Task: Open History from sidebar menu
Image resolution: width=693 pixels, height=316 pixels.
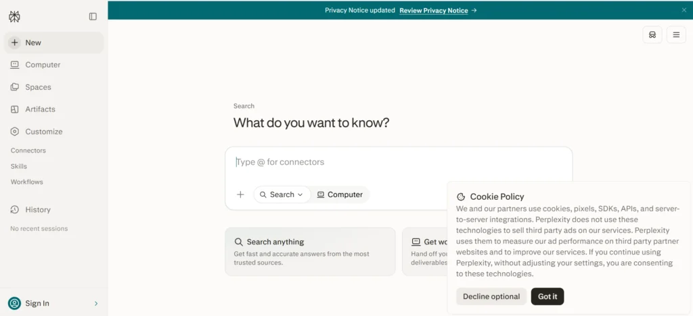Action: click(54, 209)
